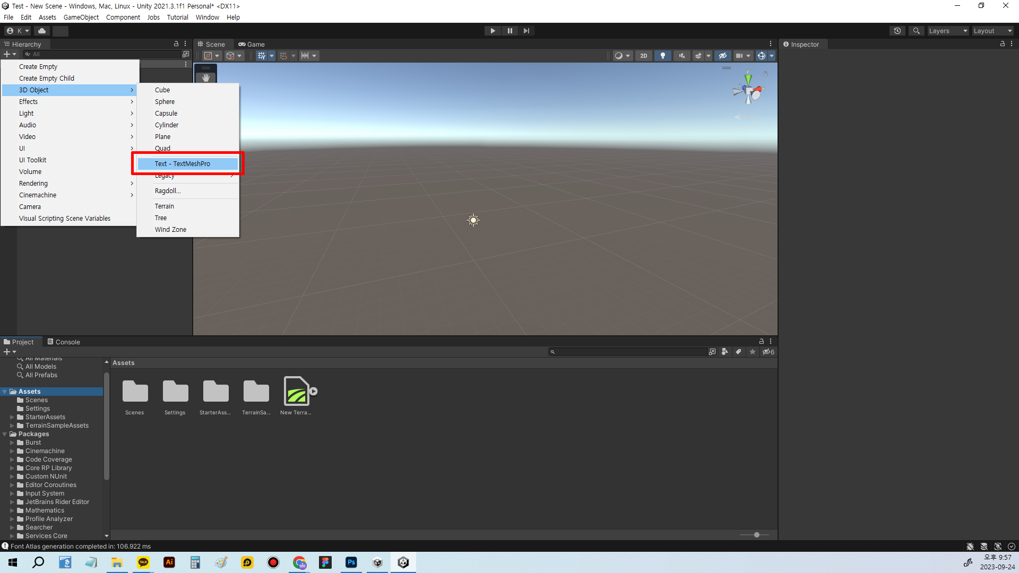Open Unity Hub taskbar icon
Screen dimensions: 1019x573
377,562
